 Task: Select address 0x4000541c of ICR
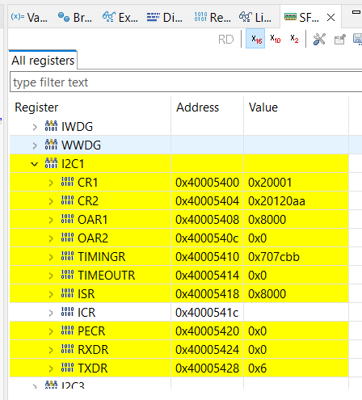(x=207, y=313)
